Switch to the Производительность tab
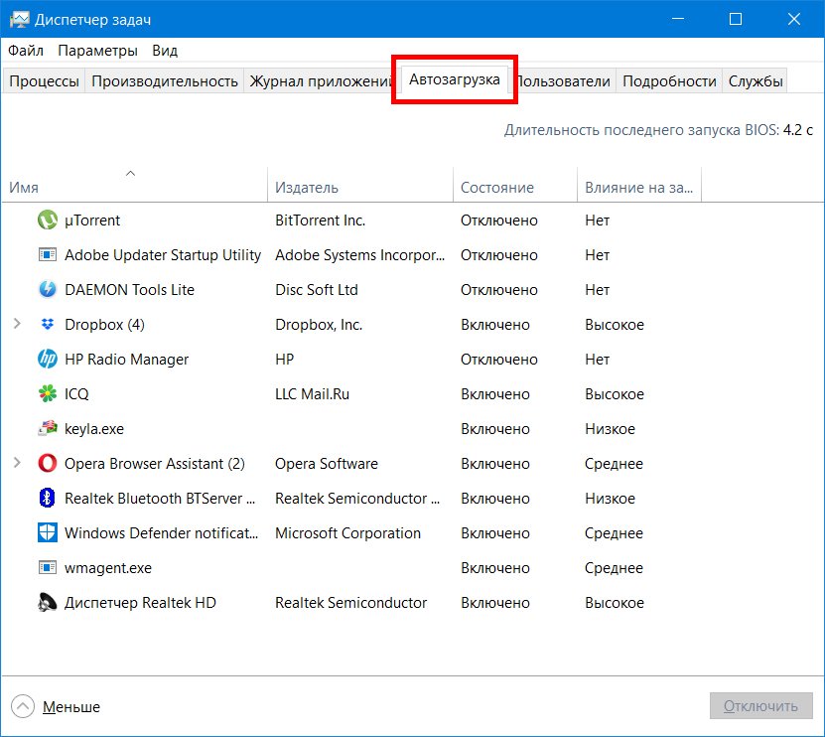825x737 pixels. pyautogui.click(x=165, y=81)
